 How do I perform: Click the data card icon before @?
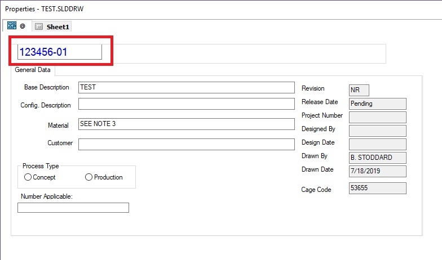(x=12, y=26)
